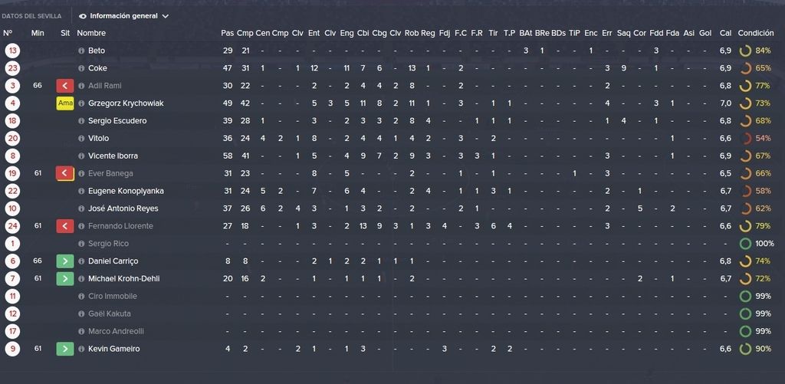Click the Nombre column header
The height and width of the screenshot is (384, 785).
91,33
